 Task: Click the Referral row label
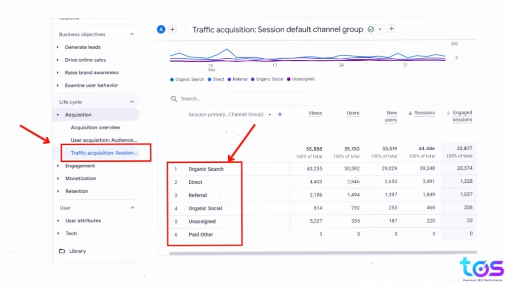[x=198, y=196]
